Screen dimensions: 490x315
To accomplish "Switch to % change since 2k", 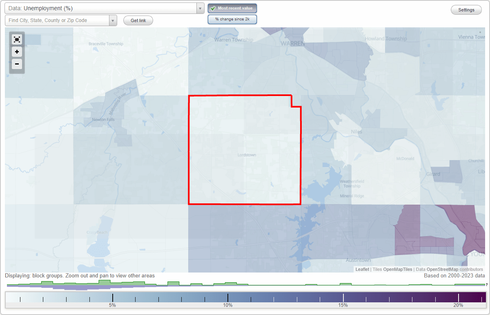I will [232, 19].
